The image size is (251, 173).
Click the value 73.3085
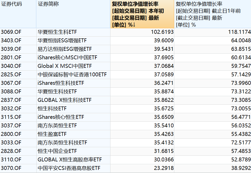point(241,100)
